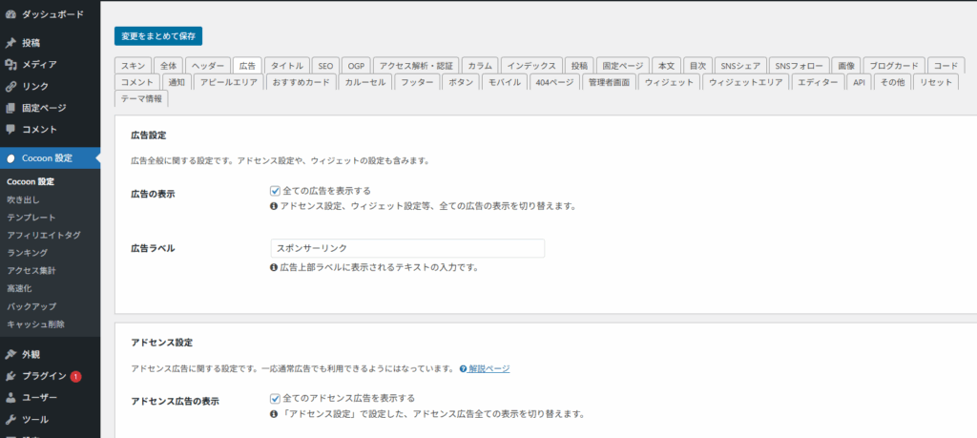Viewport: 977px width, 438px height.
Task: Click the 広告ラベル text input field
Action: tap(407, 248)
